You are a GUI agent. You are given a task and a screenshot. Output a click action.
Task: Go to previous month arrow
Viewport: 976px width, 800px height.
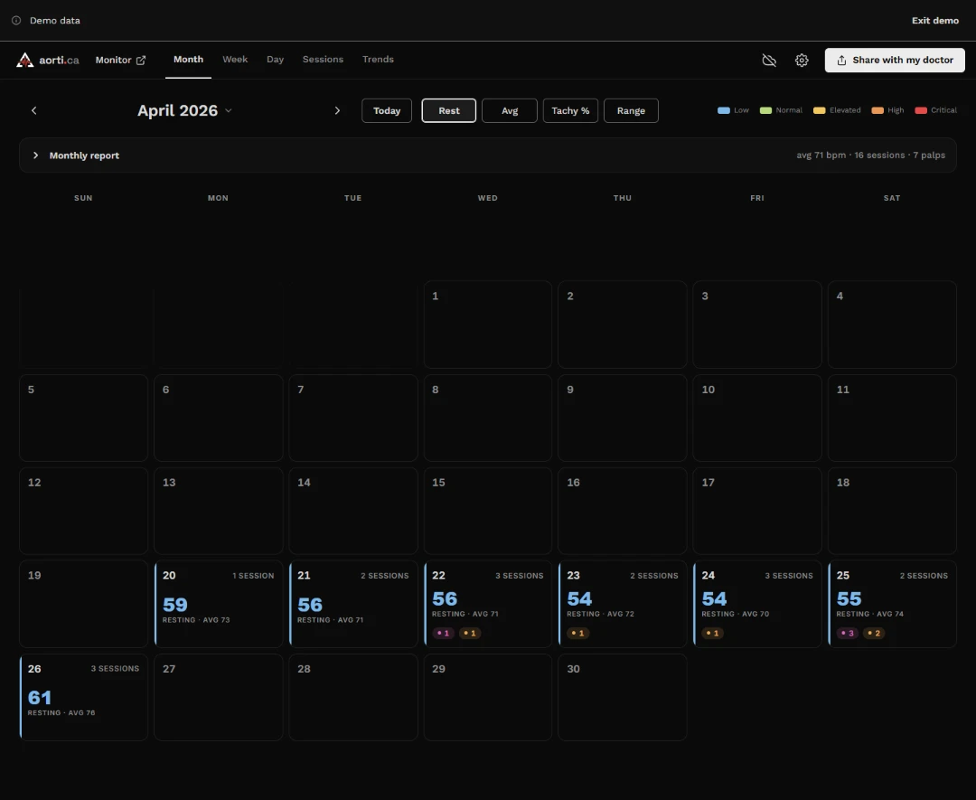pyautogui.click(x=34, y=111)
